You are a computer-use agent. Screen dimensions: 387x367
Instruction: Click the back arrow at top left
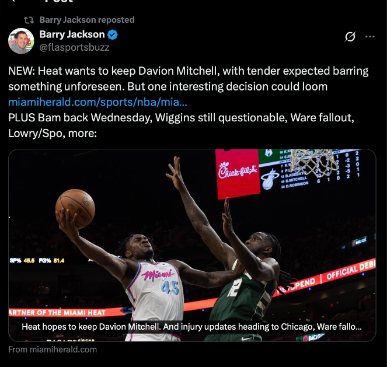13,1
